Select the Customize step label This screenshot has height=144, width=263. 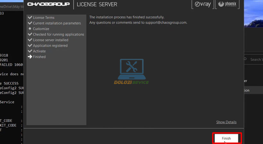41,29
